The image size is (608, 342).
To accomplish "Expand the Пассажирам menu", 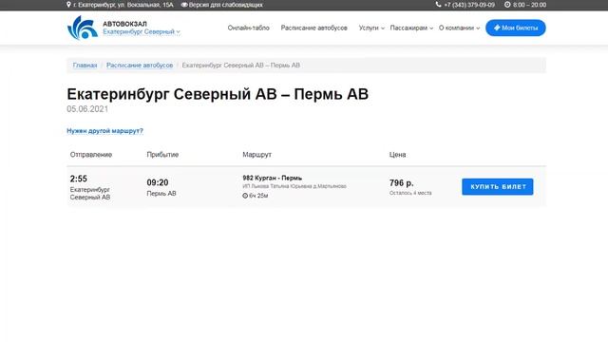I will (411, 28).
